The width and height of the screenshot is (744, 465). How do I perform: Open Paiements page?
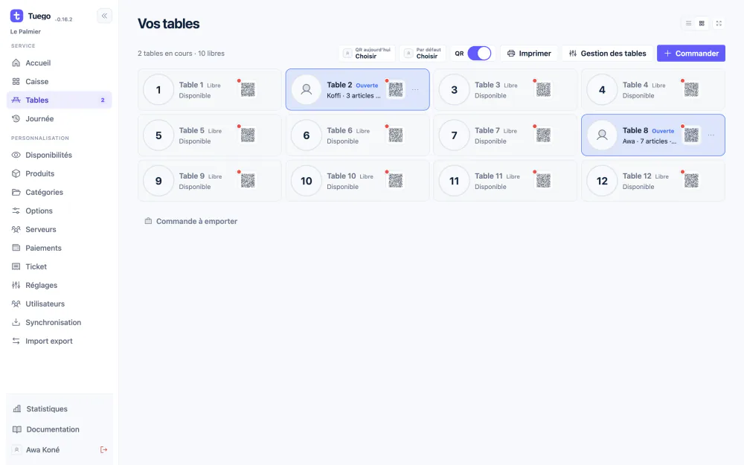(60, 248)
